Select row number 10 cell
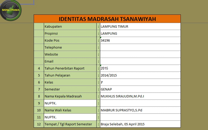208x130 pixels. pos(39,110)
